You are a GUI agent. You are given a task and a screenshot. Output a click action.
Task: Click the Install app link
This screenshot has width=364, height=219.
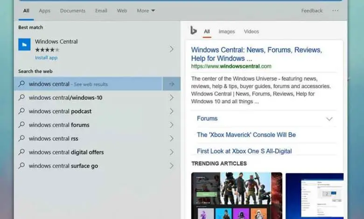(x=46, y=58)
